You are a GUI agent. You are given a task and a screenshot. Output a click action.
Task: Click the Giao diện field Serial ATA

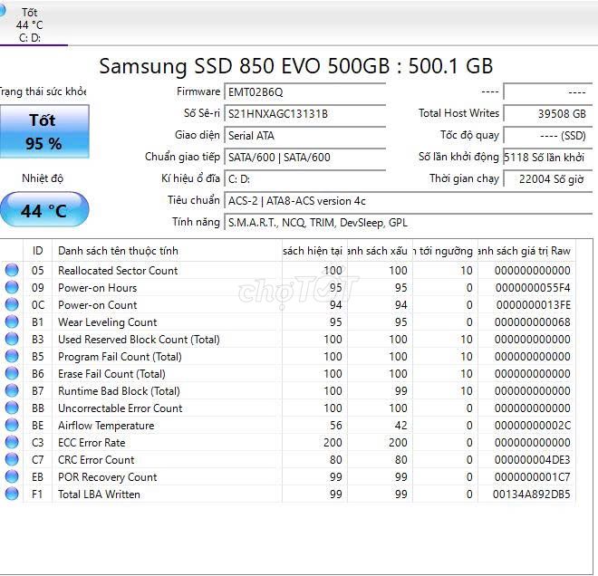305,136
